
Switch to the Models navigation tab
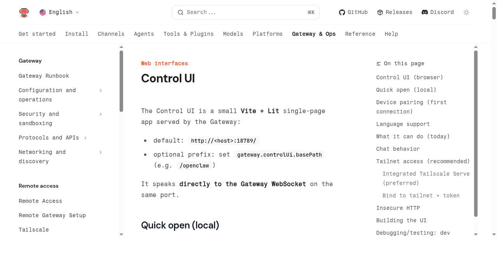[x=233, y=34]
